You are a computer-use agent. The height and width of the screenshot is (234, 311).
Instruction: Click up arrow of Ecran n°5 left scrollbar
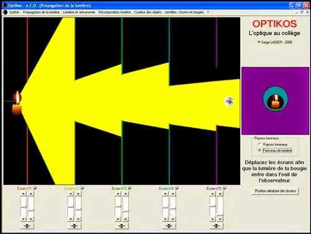pos(213,194)
